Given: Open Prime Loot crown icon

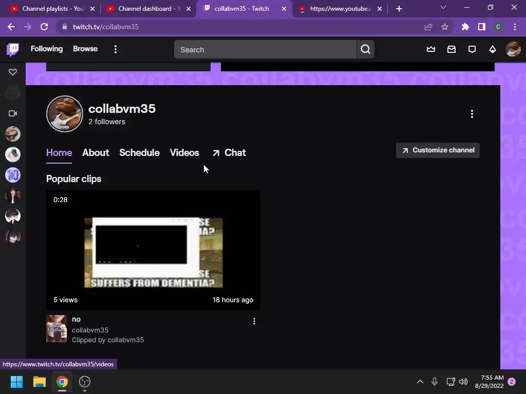Looking at the screenshot, I should click(x=431, y=50).
